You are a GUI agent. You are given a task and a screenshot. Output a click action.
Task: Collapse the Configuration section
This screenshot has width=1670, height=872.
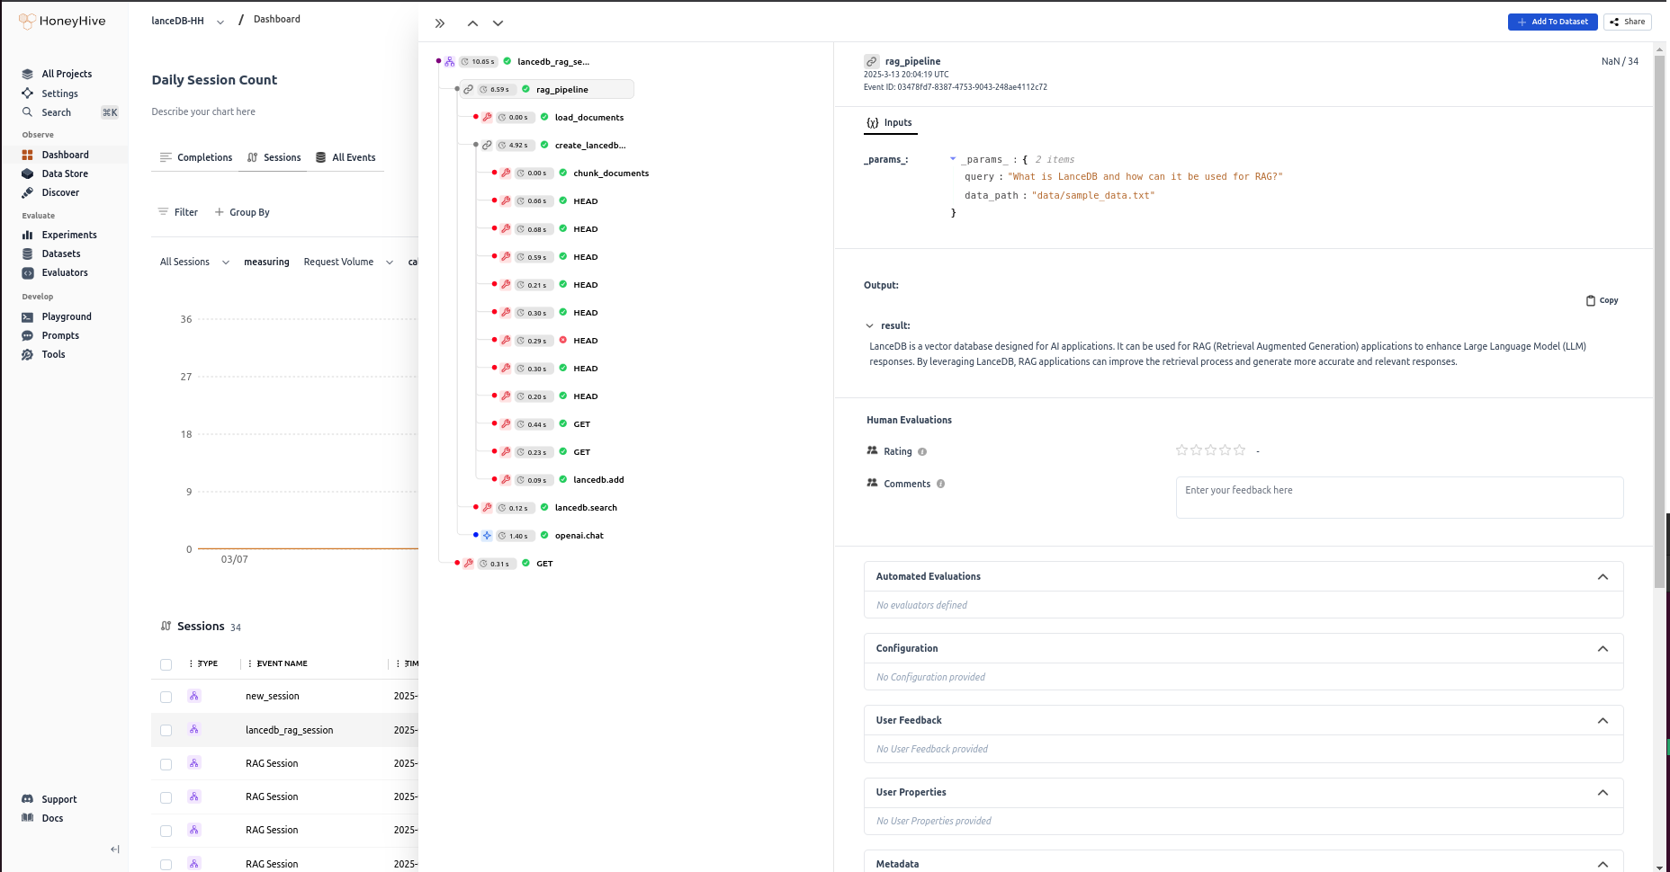pos(1603,649)
